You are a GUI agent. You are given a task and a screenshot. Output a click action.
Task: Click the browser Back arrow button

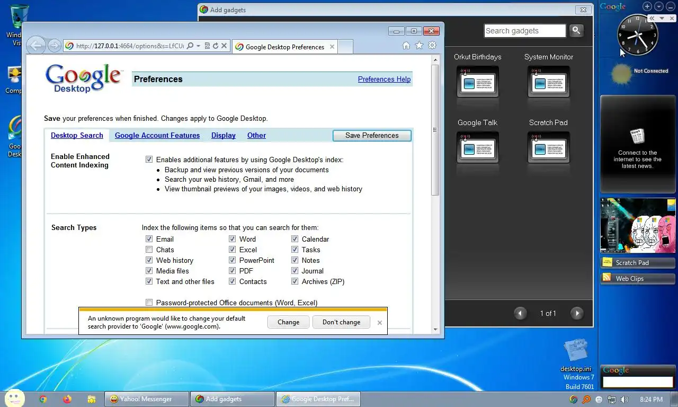click(36, 46)
